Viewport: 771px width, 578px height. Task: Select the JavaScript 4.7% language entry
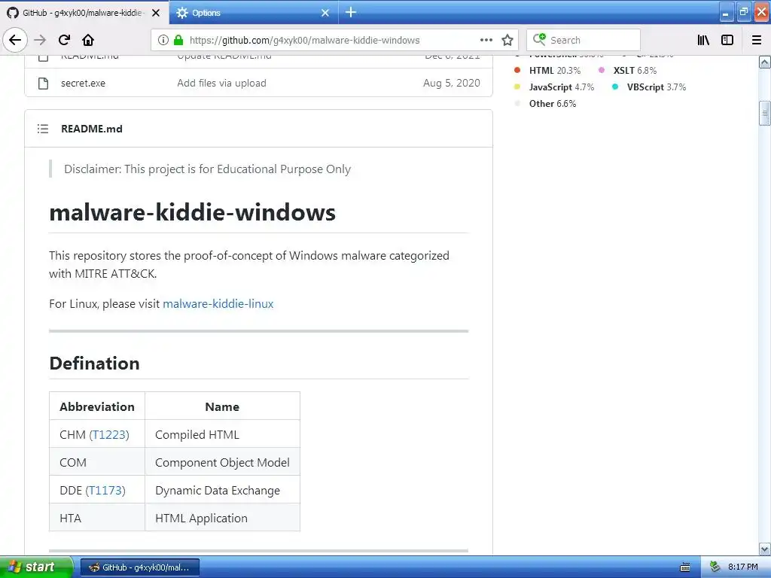tap(562, 87)
